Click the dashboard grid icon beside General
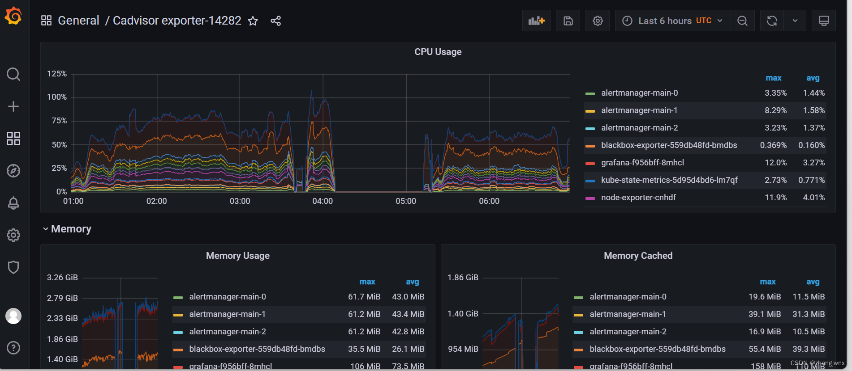Image resolution: width=852 pixels, height=371 pixels. 46,21
